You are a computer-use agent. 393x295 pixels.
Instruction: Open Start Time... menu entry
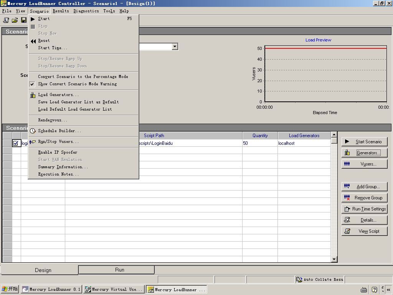(83, 48)
